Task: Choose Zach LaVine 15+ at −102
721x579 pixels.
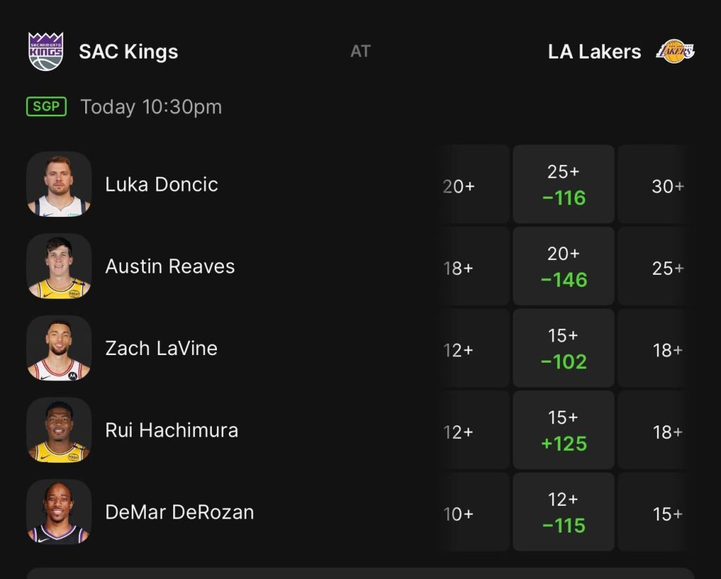Action: (563, 348)
